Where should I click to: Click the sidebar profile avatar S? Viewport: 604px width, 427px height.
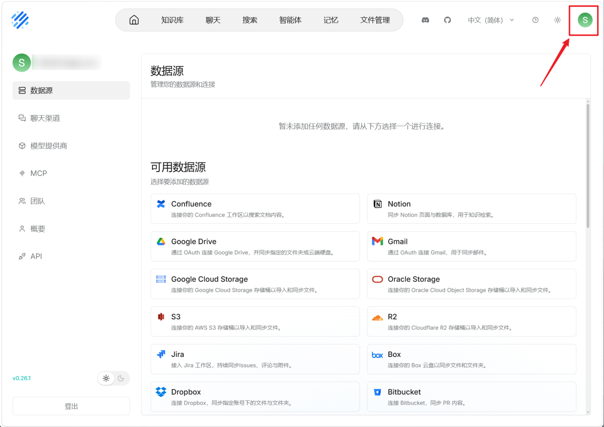pos(22,63)
